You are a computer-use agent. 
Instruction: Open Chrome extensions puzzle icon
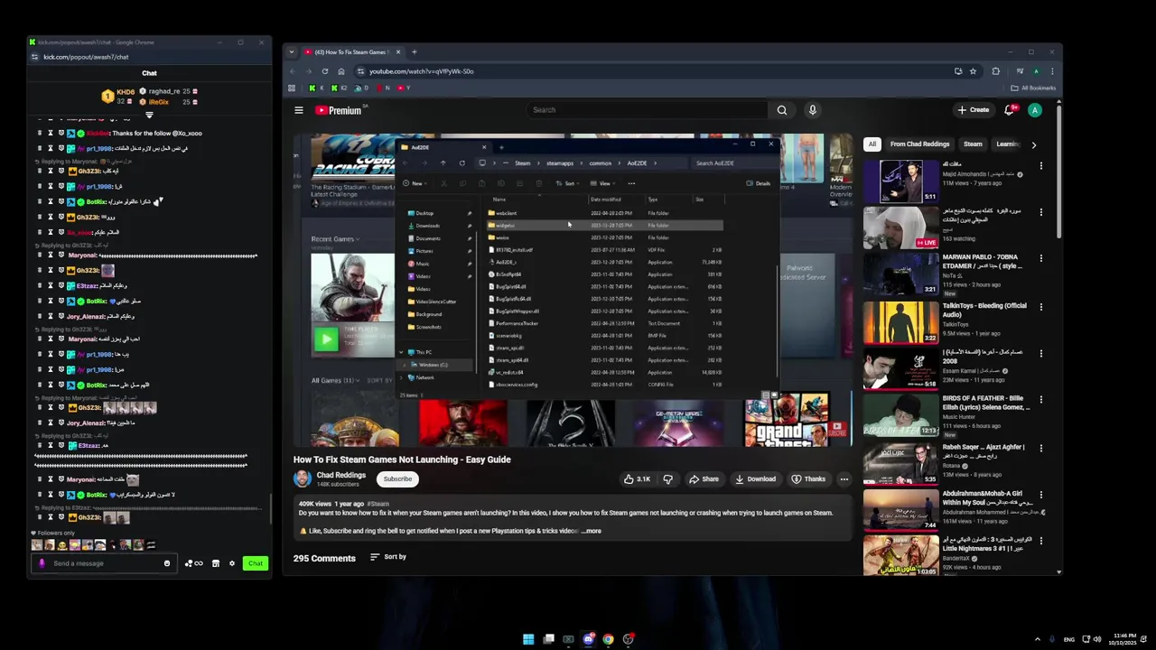point(995,71)
